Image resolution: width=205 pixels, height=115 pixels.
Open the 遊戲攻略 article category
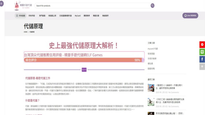[x=151, y=69]
